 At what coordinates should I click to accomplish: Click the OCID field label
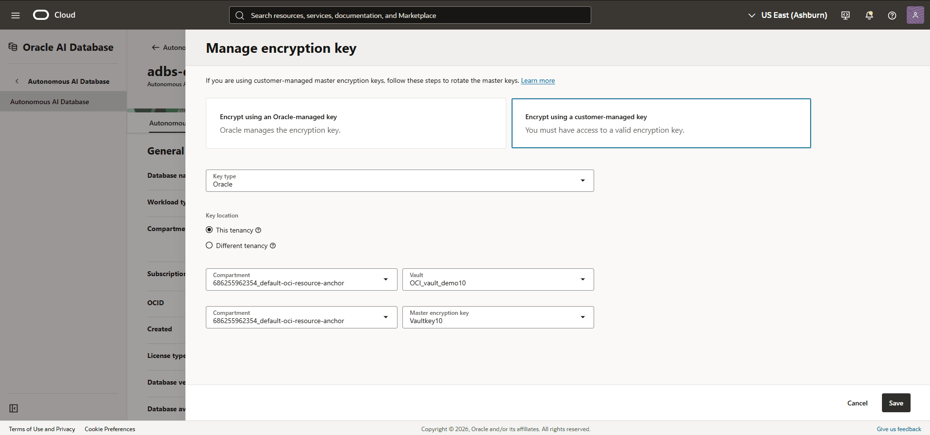(x=155, y=303)
